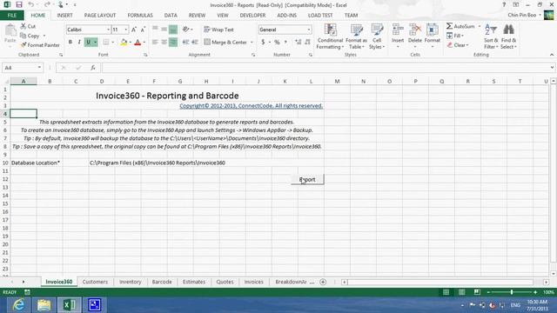Image resolution: width=557 pixels, height=313 pixels.
Task: Open File Explorer from taskbar
Action: pyautogui.click(x=44, y=305)
